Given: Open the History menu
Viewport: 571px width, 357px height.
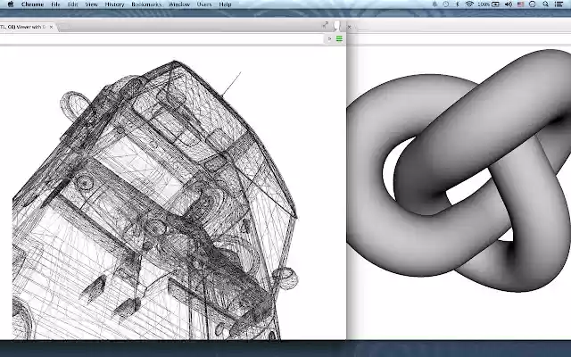Looking at the screenshot, I should point(114,4).
